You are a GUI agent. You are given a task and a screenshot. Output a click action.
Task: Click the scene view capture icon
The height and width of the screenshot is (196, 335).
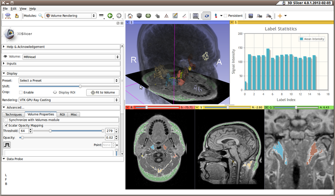tap(260, 16)
